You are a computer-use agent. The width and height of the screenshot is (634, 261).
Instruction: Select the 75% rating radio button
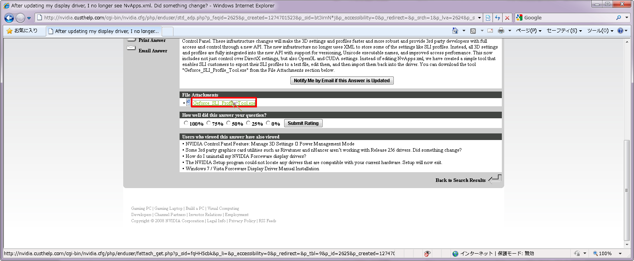(208, 123)
